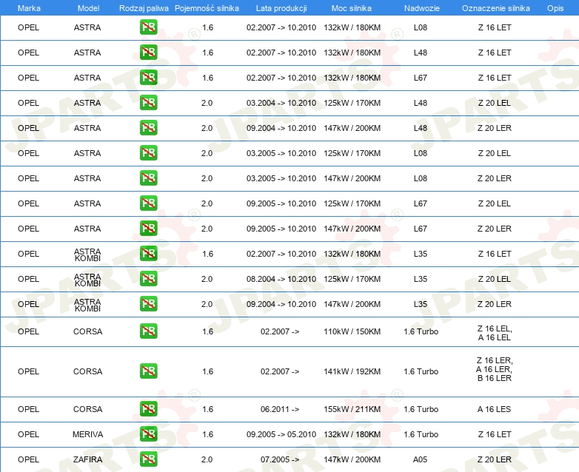Click the OPEL brand cell in the Zafira row

coord(28,459)
